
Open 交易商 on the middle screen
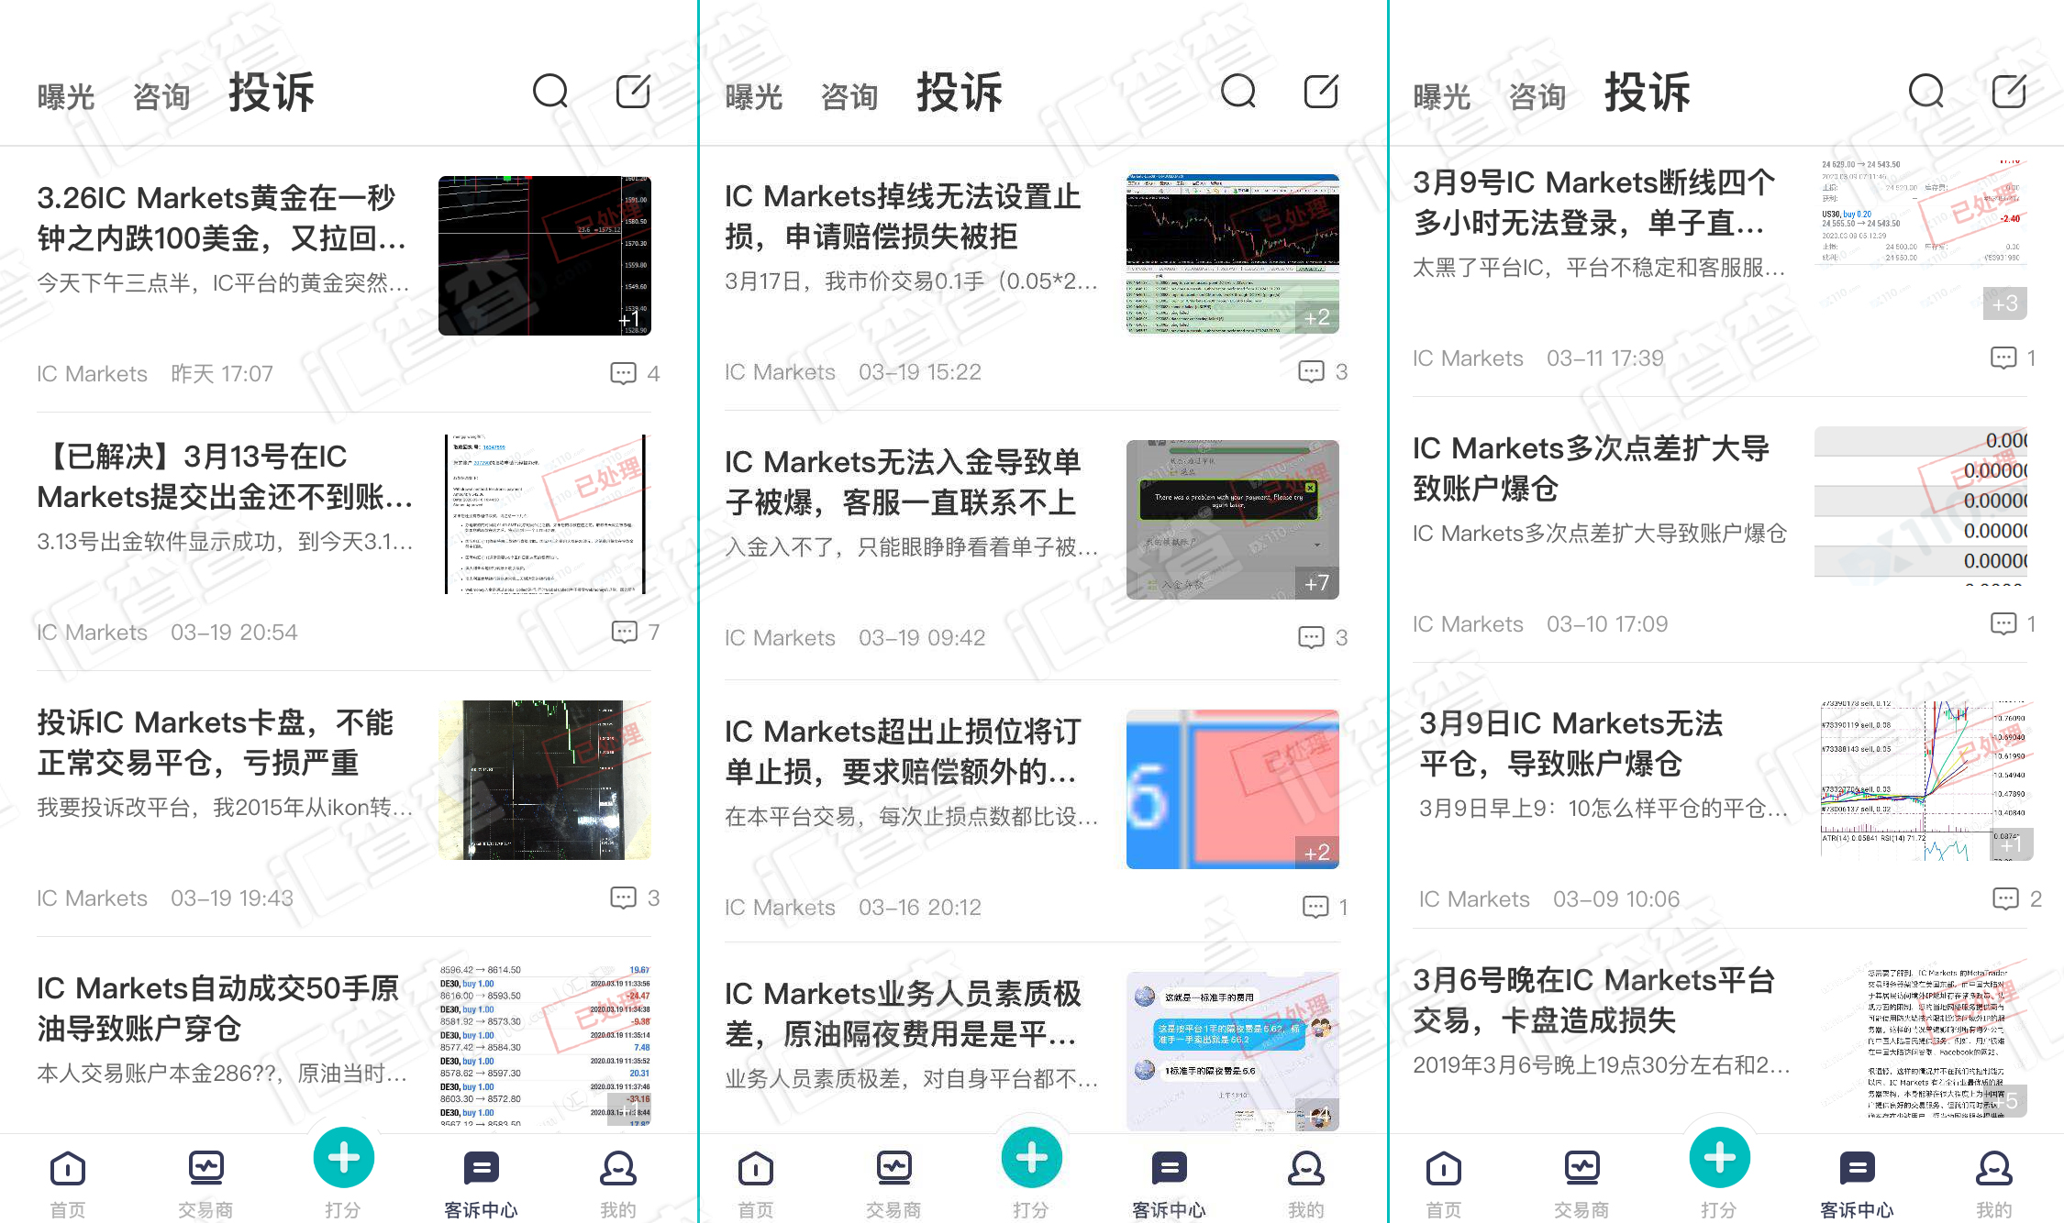(893, 1184)
